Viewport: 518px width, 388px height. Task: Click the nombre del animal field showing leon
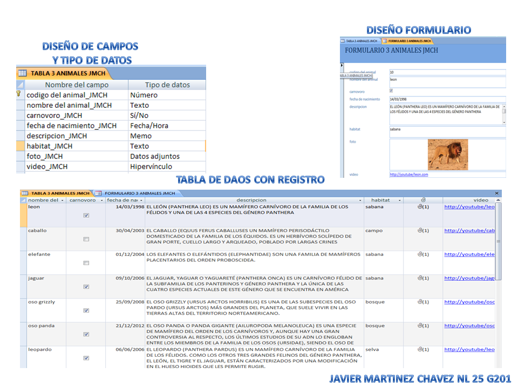tap(447, 82)
